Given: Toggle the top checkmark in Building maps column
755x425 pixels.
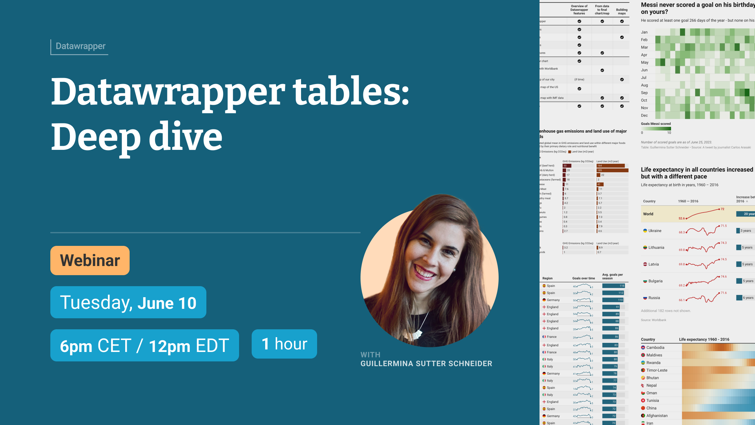Looking at the screenshot, I should (622, 22).
